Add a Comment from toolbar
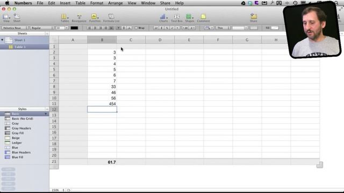Image resolution: width=344 pixels, height=193 pixels. (203, 18)
